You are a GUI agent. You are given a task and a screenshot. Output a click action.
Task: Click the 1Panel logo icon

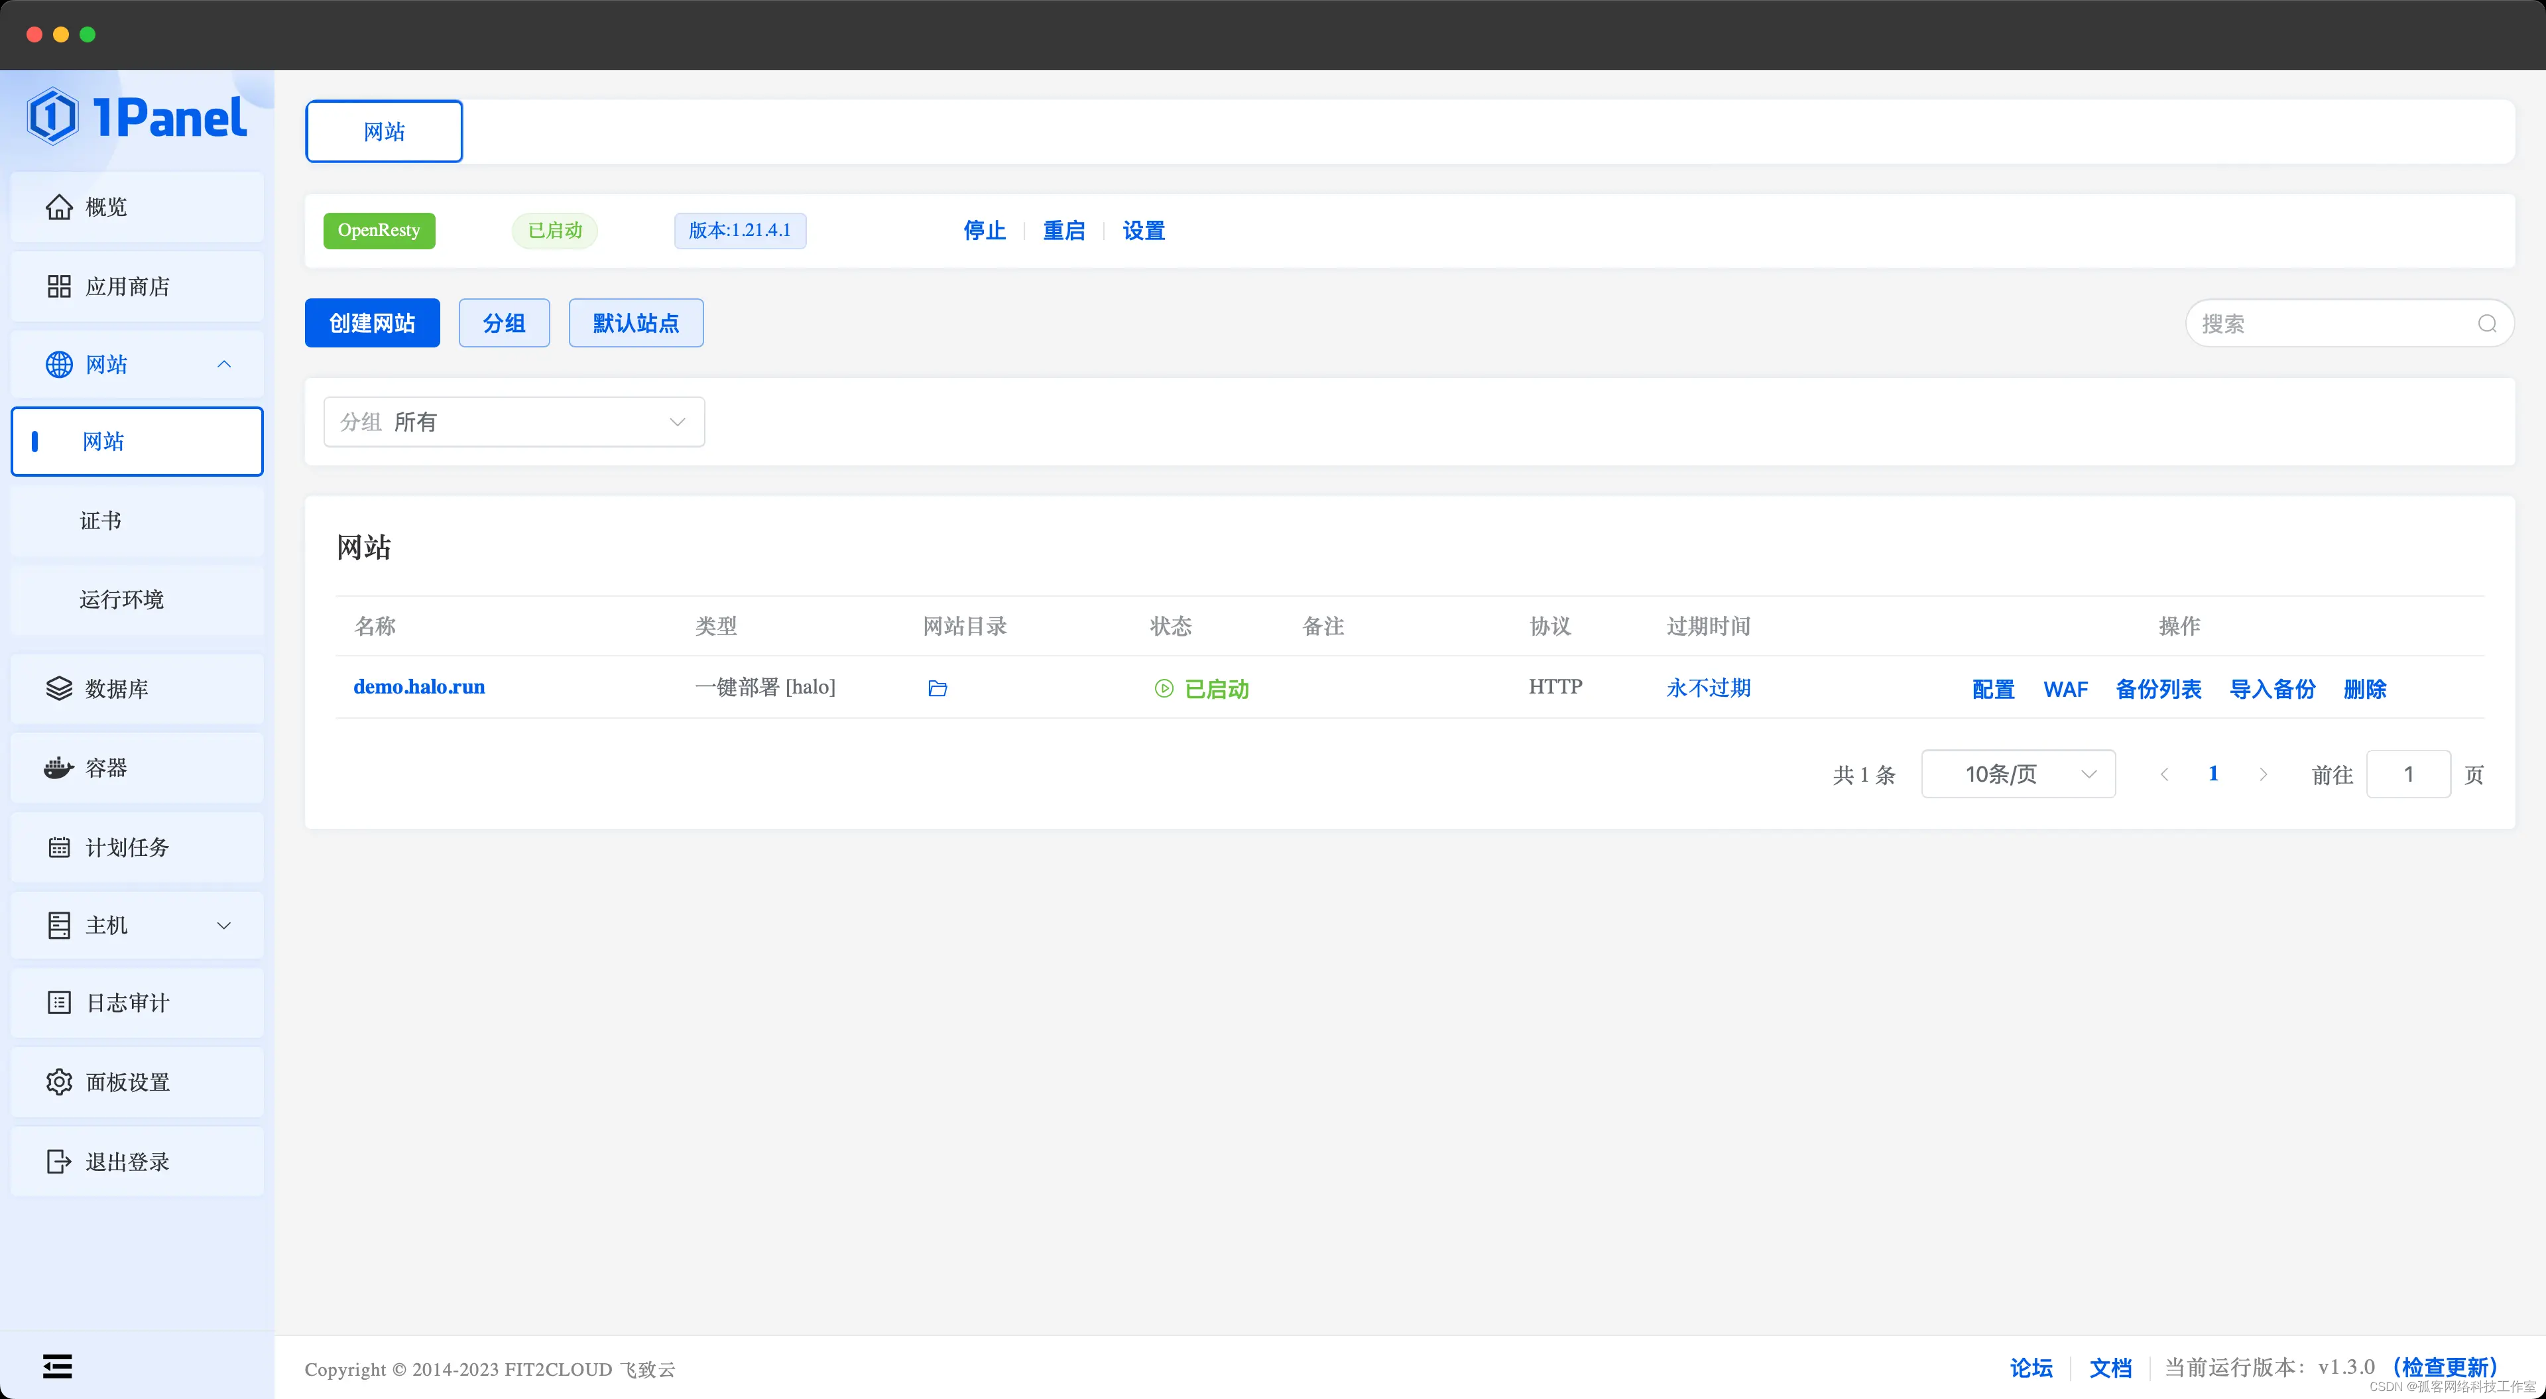click(x=52, y=117)
